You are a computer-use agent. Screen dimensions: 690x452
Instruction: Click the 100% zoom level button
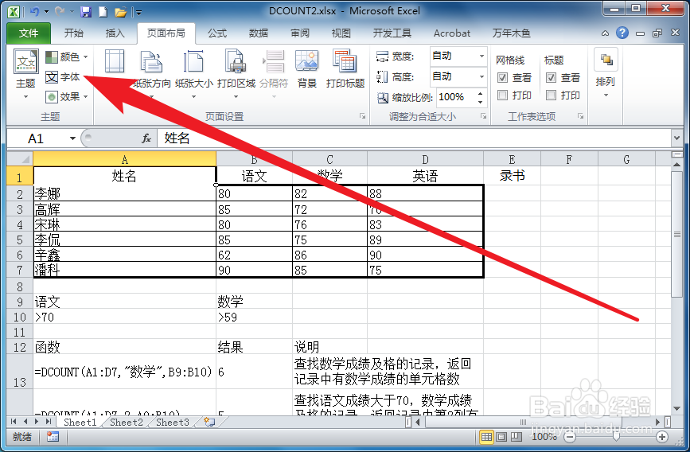tap(544, 437)
